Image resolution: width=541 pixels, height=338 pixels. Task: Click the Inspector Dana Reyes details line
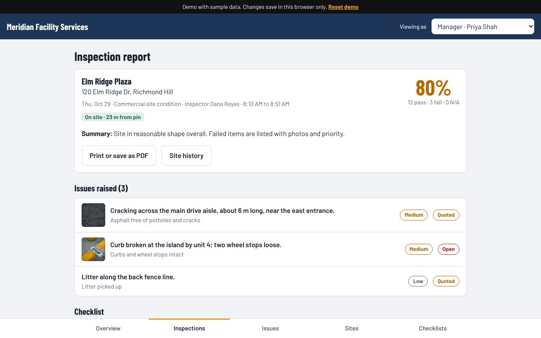click(x=186, y=104)
